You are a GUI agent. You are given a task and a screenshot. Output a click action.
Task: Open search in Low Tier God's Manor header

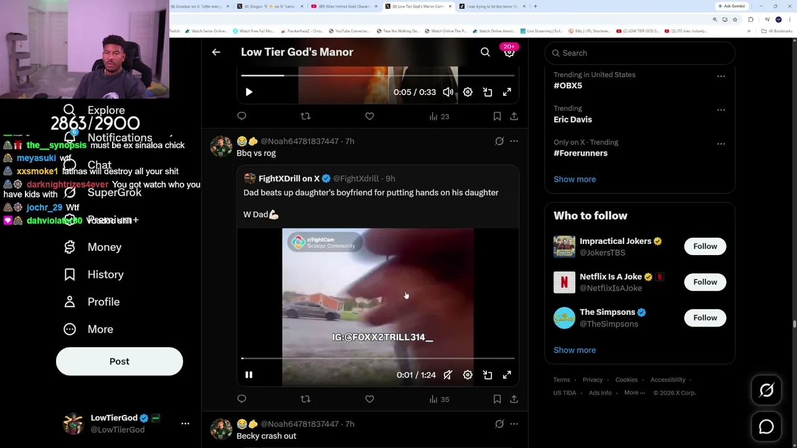pos(485,52)
